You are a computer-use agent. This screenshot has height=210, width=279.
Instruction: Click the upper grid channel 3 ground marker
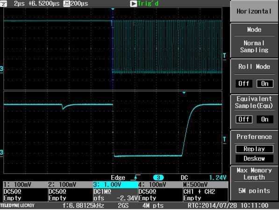coord(1,69)
